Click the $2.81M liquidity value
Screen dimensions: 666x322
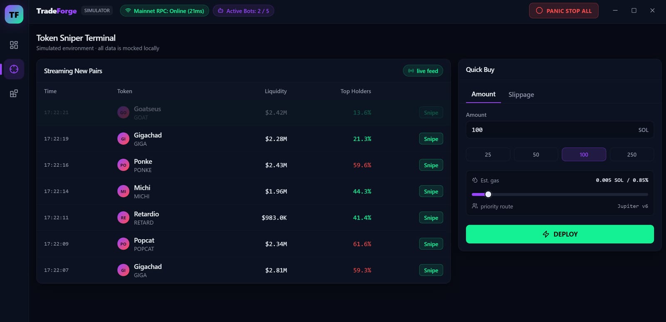[x=276, y=270]
